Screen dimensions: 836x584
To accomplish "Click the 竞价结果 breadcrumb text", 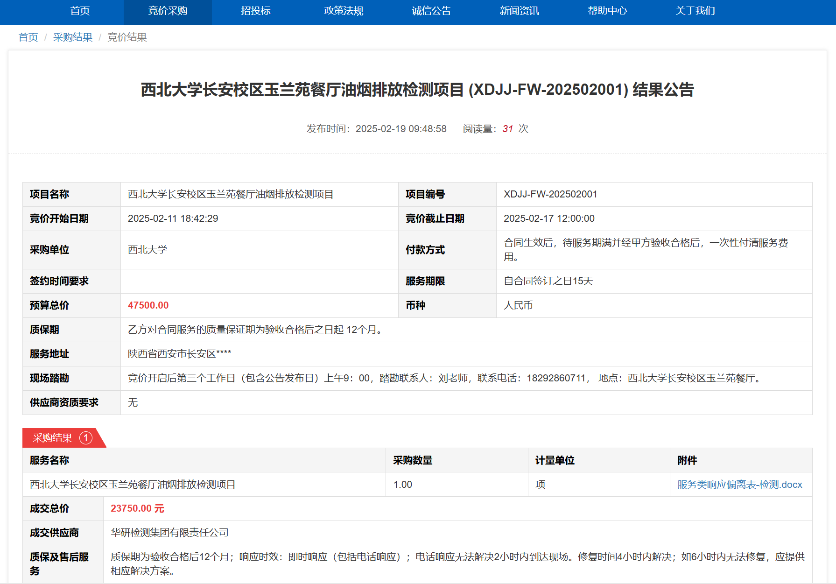I will (x=127, y=37).
